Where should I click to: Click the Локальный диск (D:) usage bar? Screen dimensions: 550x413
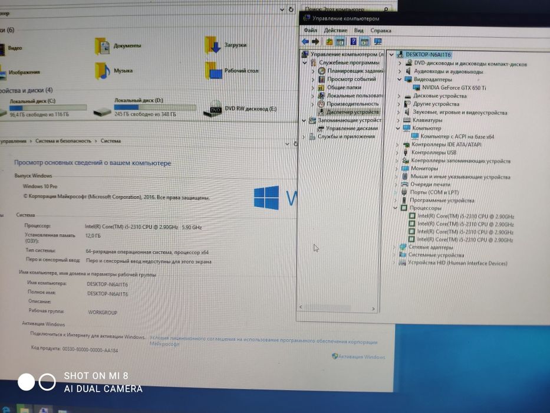pos(155,107)
